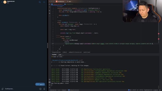Open the caret position line:column widget
This screenshot has height=91, width=162.
(x=134, y=90)
